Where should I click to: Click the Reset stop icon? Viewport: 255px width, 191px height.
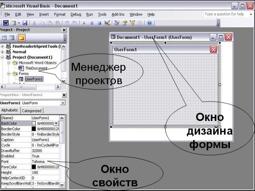point(99,23)
